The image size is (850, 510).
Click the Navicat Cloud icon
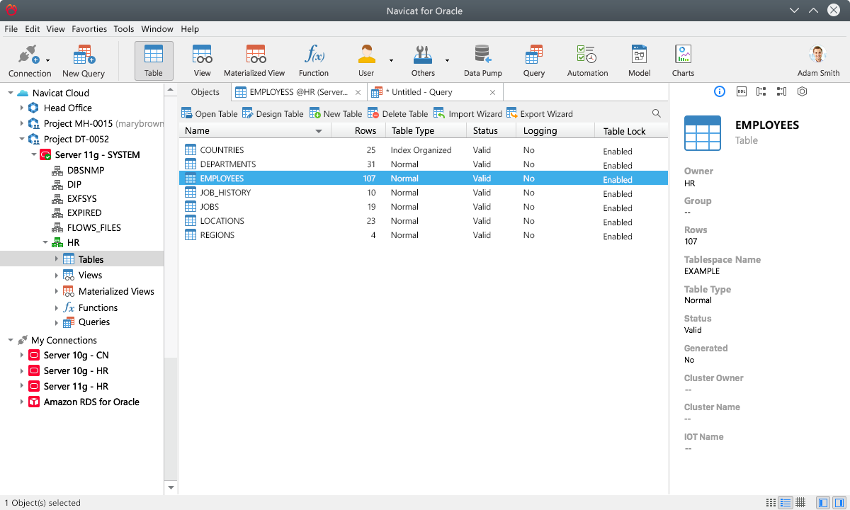point(23,93)
